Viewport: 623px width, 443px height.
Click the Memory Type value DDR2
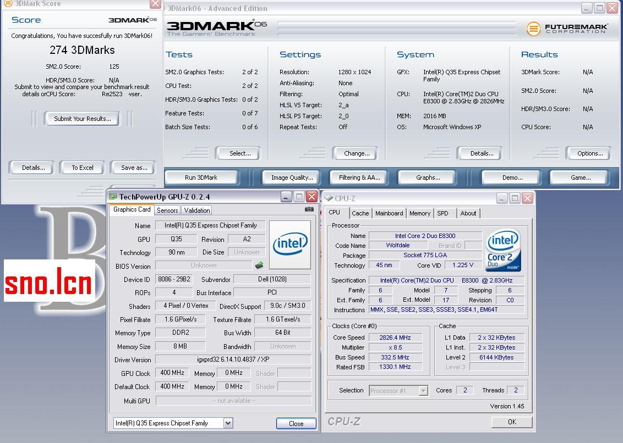[181, 333]
